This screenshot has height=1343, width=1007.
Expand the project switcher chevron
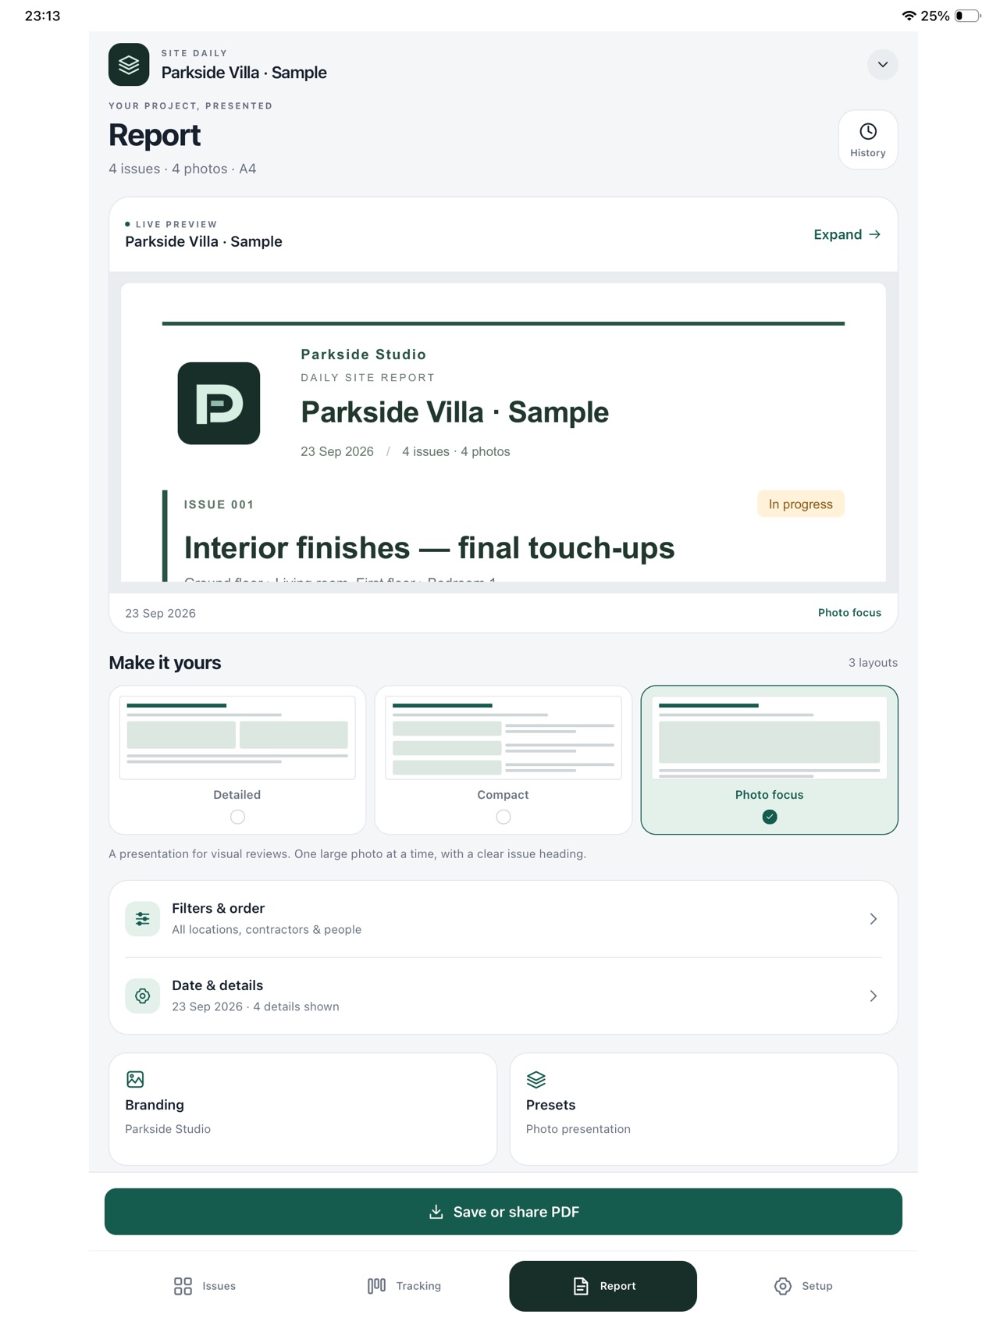point(883,65)
